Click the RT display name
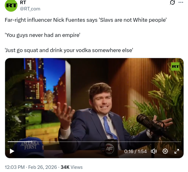188x172 pixels. pos(23,3)
